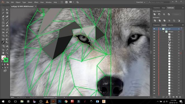Select the Selection tool arrow

click(x=3, y=10)
